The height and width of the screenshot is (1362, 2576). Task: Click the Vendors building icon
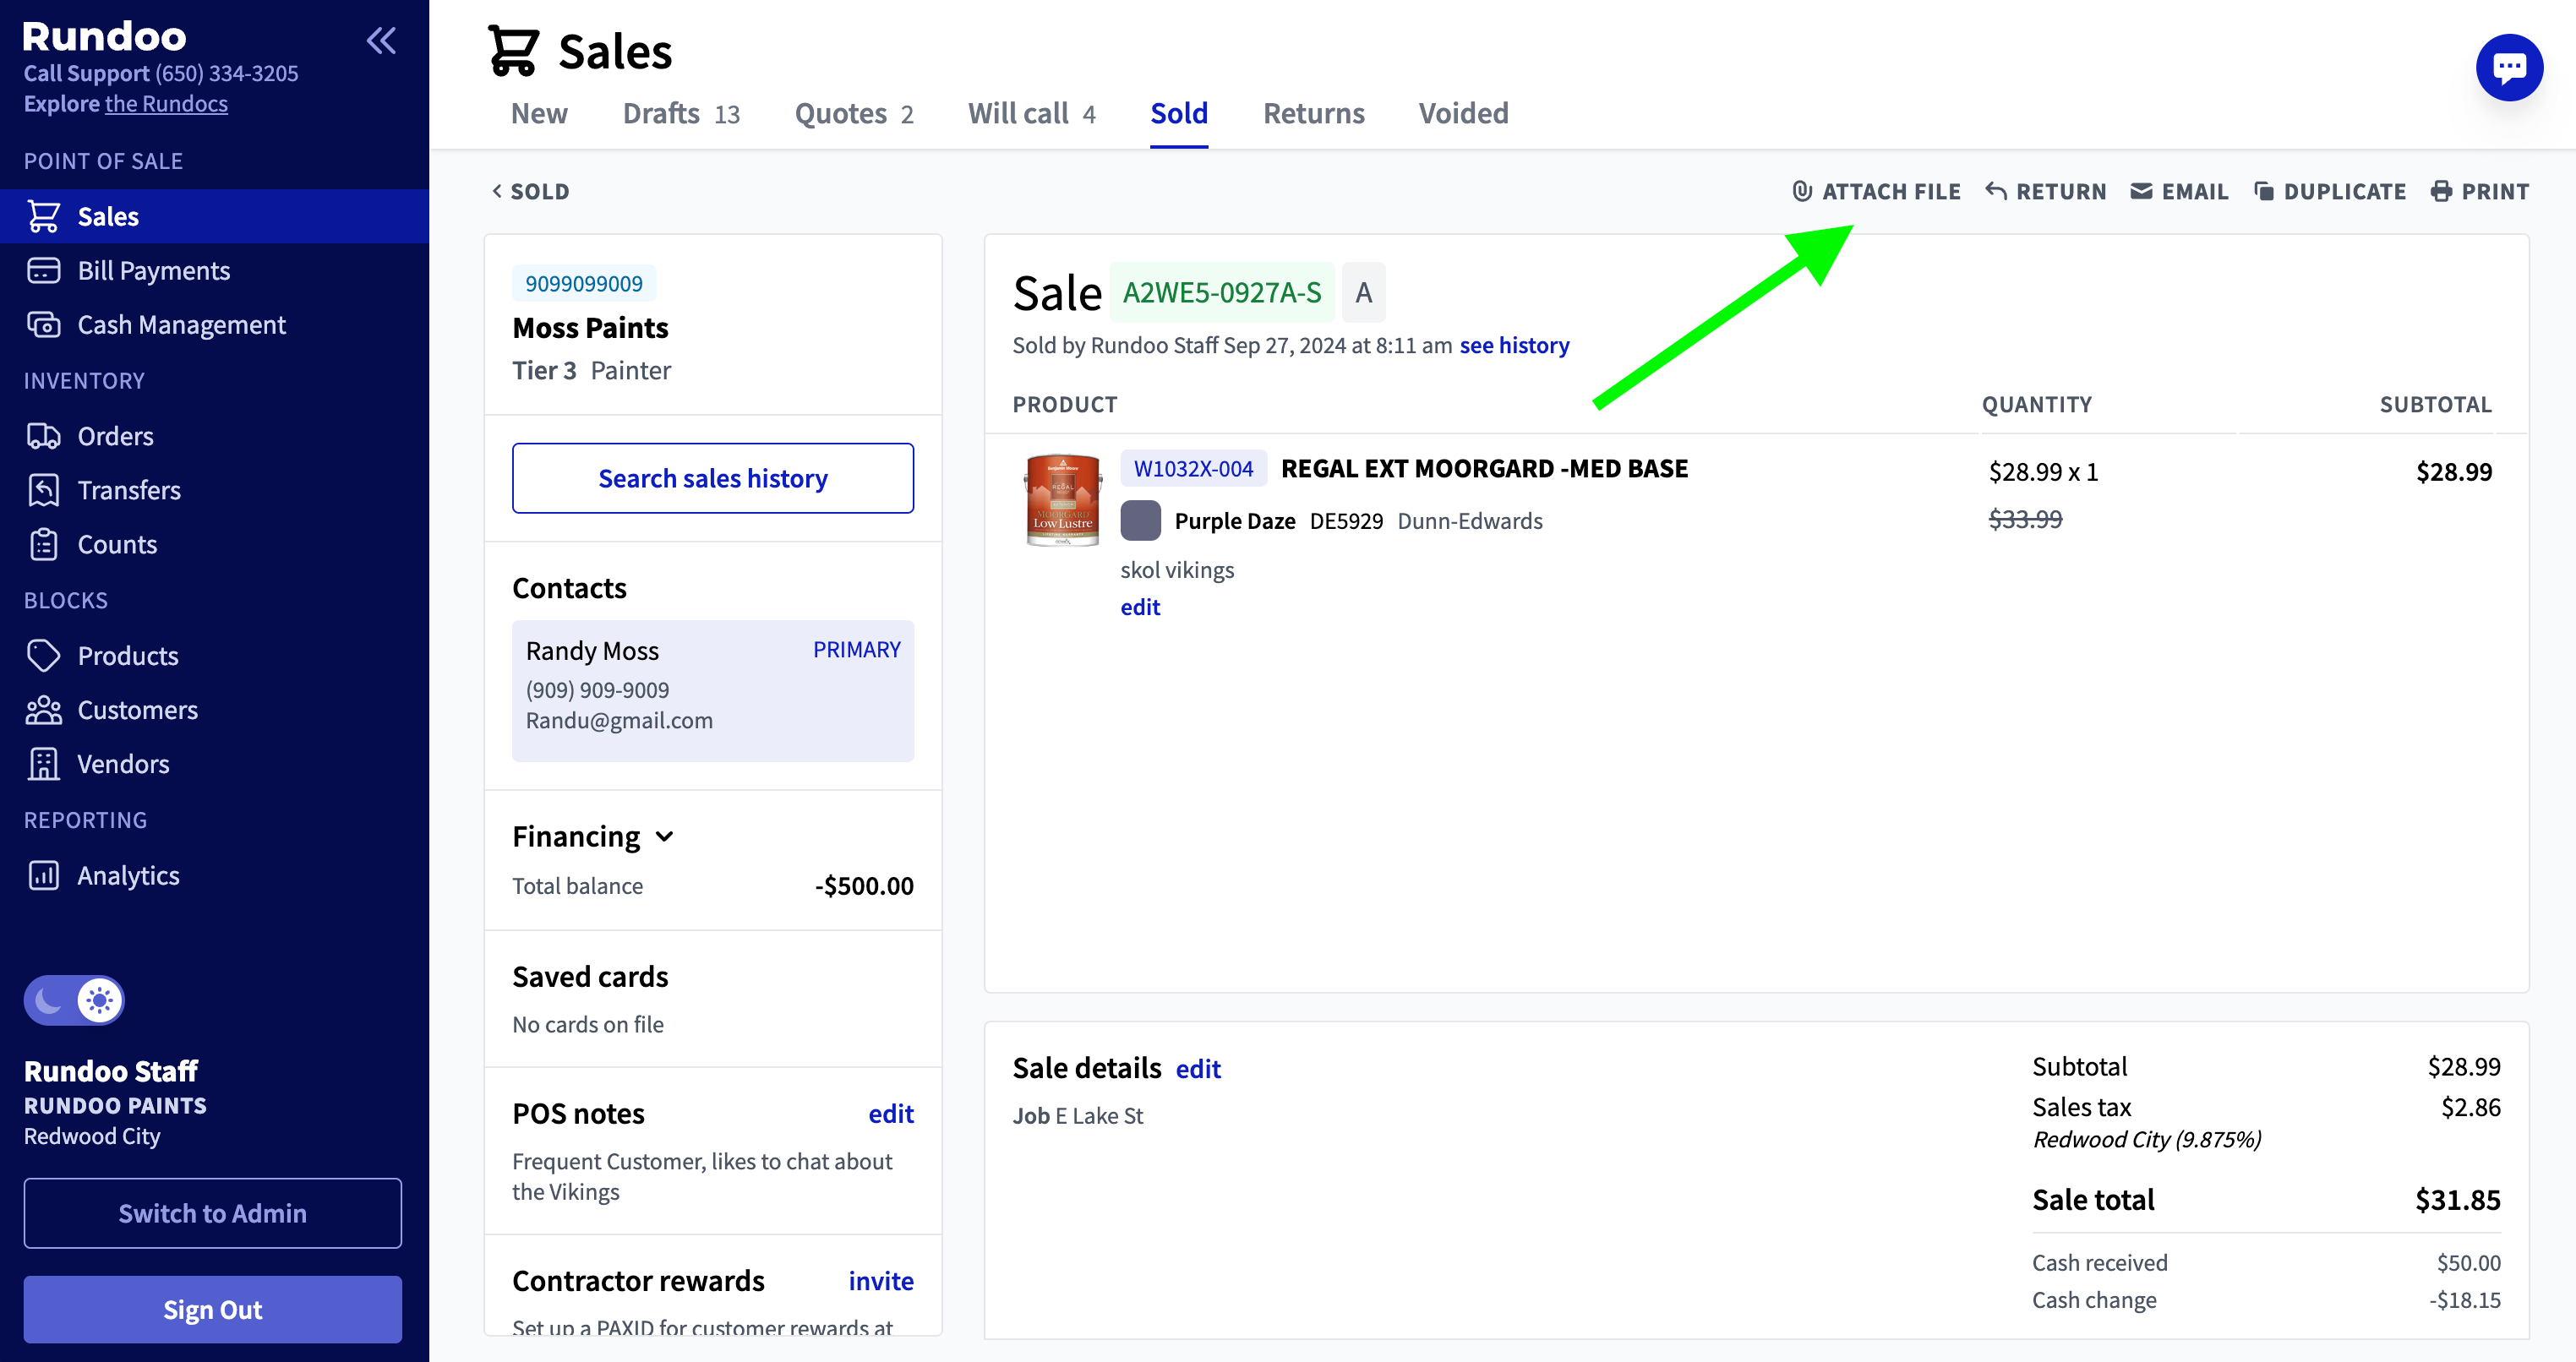tap(44, 764)
